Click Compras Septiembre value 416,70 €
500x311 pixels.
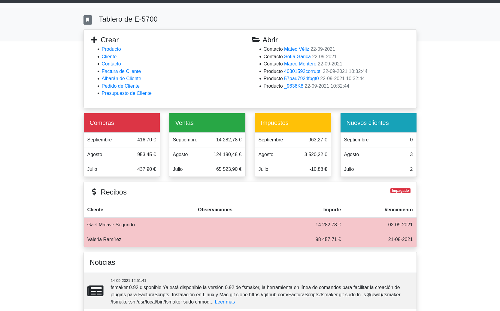[147, 140]
